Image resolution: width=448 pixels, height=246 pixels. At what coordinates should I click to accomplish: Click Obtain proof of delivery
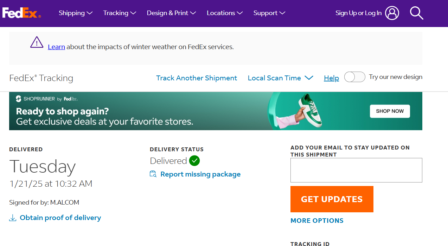(60, 218)
